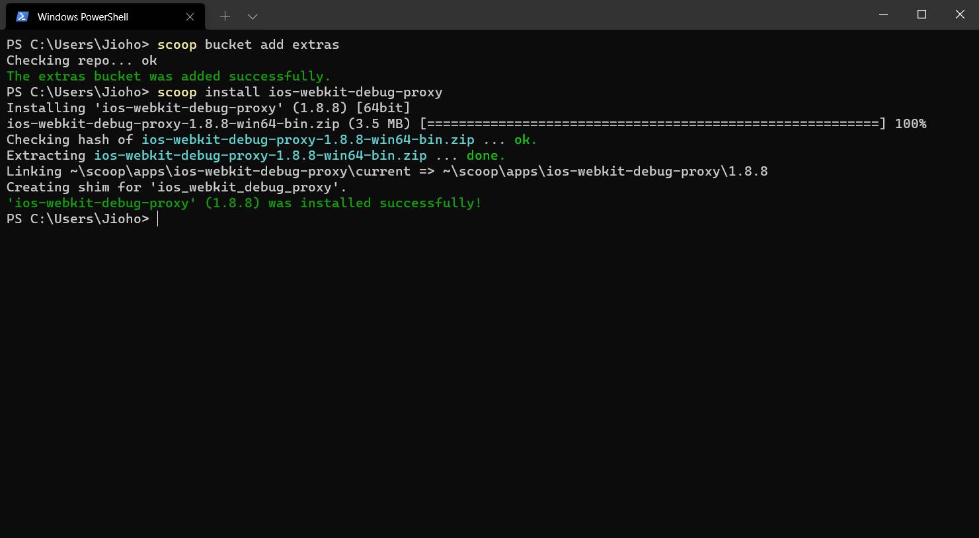Close the terminal window
Viewport: 979px width, 538px height.
point(960,15)
